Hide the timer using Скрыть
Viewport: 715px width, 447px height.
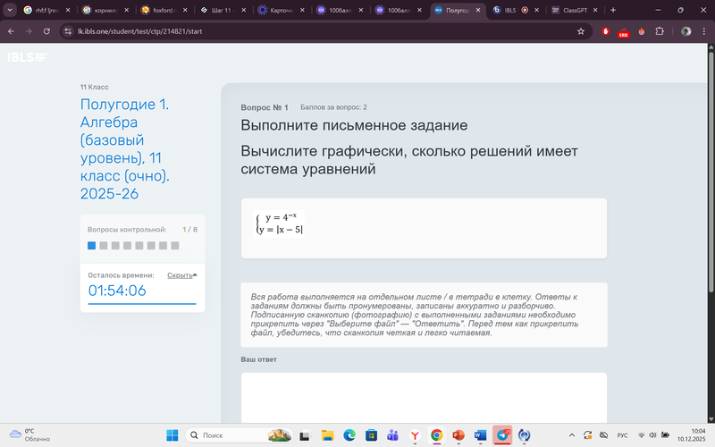[x=181, y=275]
